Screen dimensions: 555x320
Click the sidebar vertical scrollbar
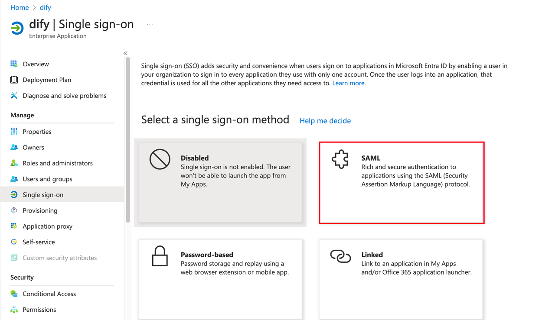coord(128,139)
